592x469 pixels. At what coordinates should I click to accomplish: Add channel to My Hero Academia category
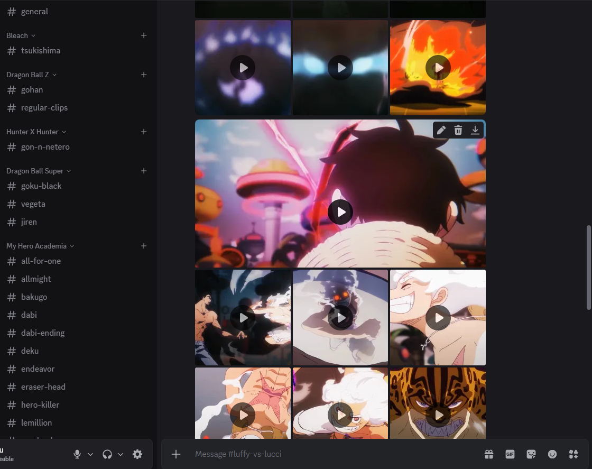[144, 246]
